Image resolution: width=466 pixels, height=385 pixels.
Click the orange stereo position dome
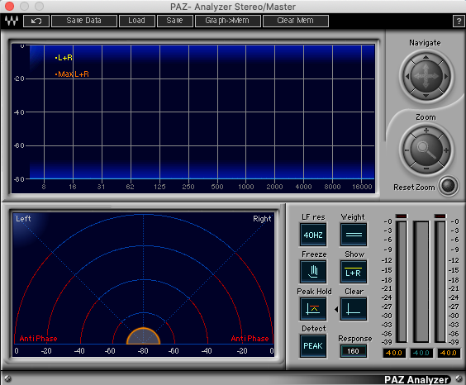point(143,336)
